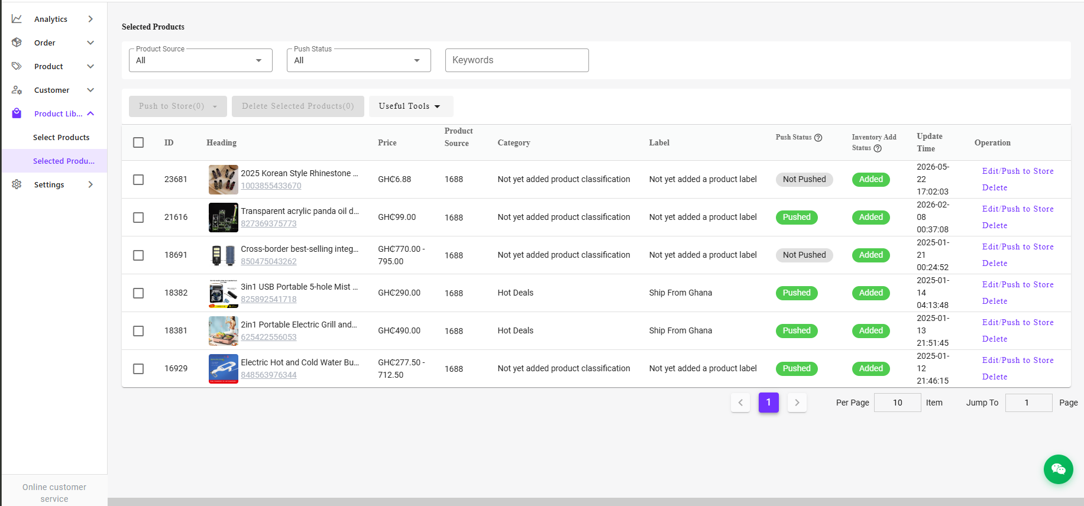Open the Korean Style Rhinestone product thumbnail

(224, 180)
